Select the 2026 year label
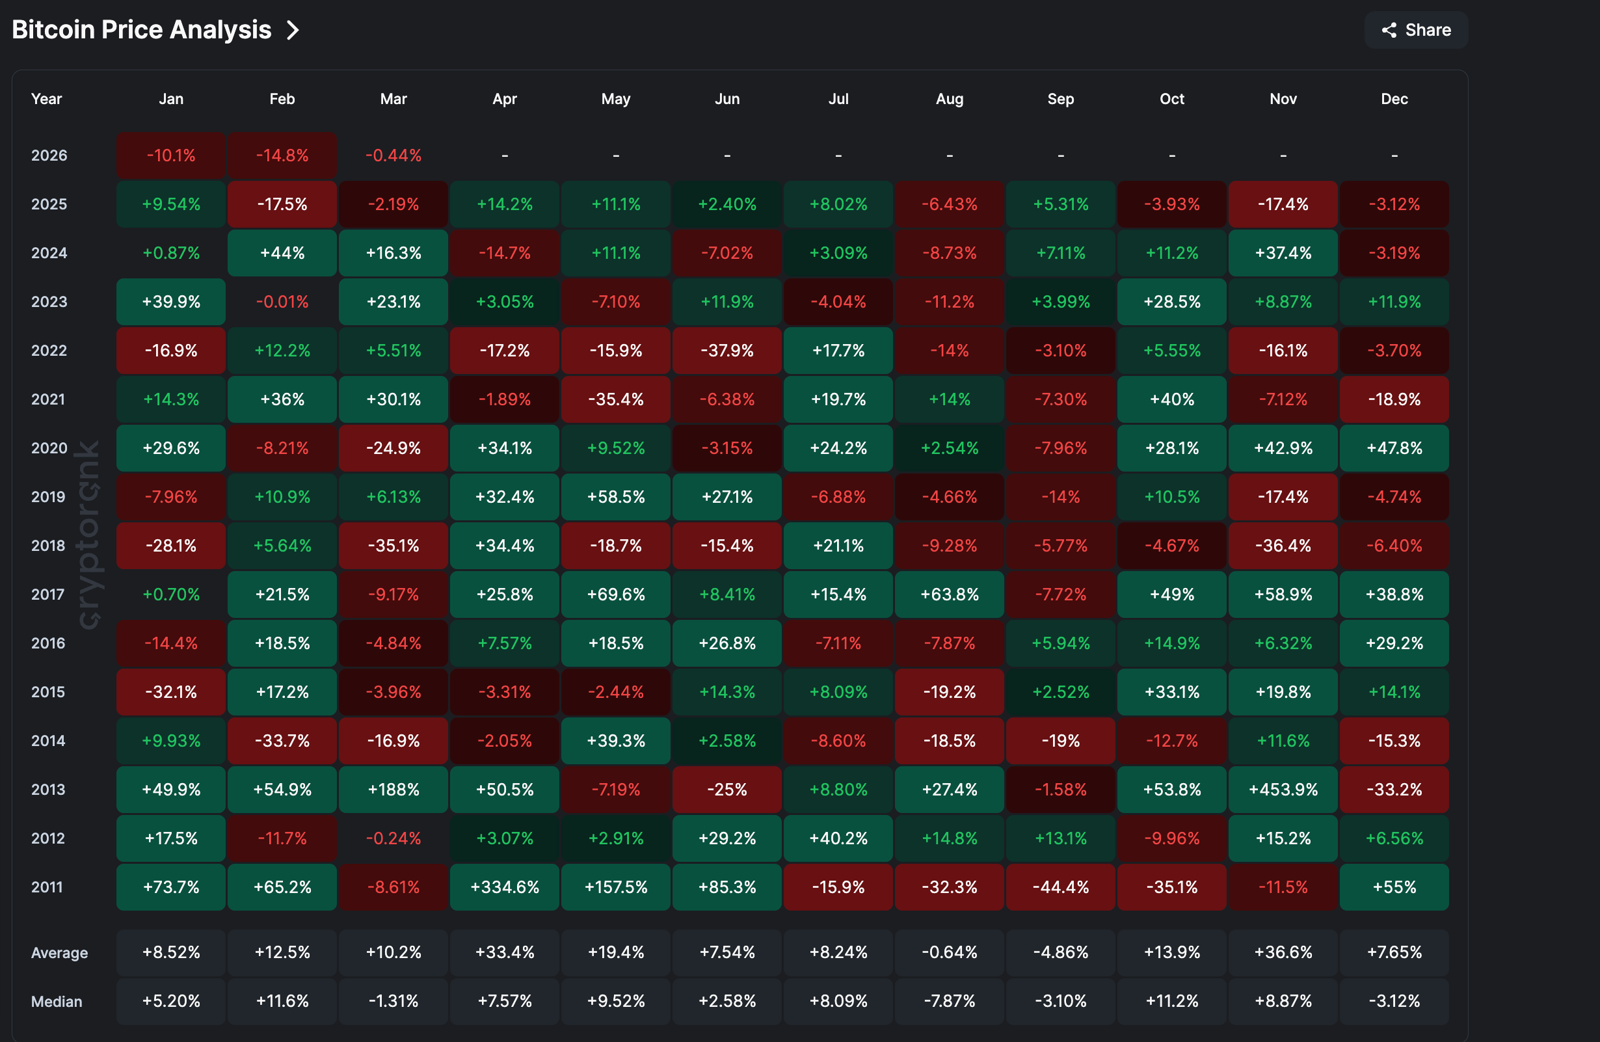The image size is (1600, 1042). [49, 155]
